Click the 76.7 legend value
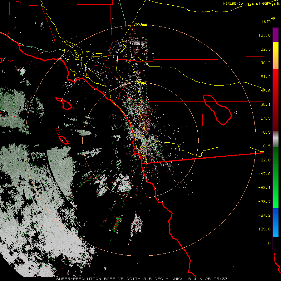This screenshot has width=281, height=281. pyautogui.click(x=266, y=63)
